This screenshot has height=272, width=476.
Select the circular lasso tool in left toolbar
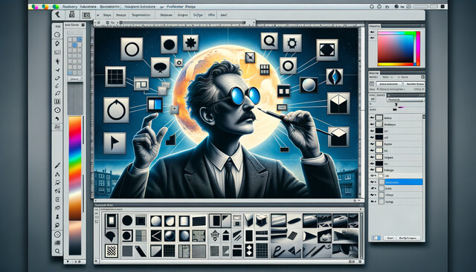(57, 35)
